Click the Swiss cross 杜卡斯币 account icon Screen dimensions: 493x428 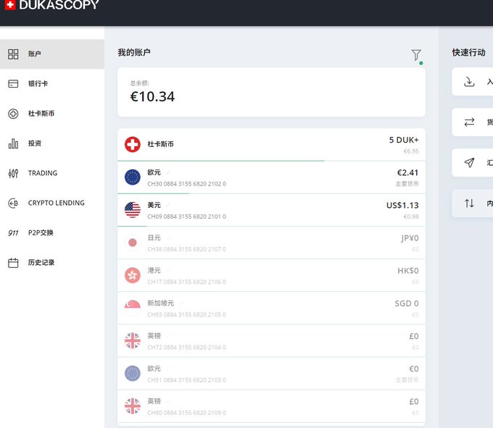[133, 144]
